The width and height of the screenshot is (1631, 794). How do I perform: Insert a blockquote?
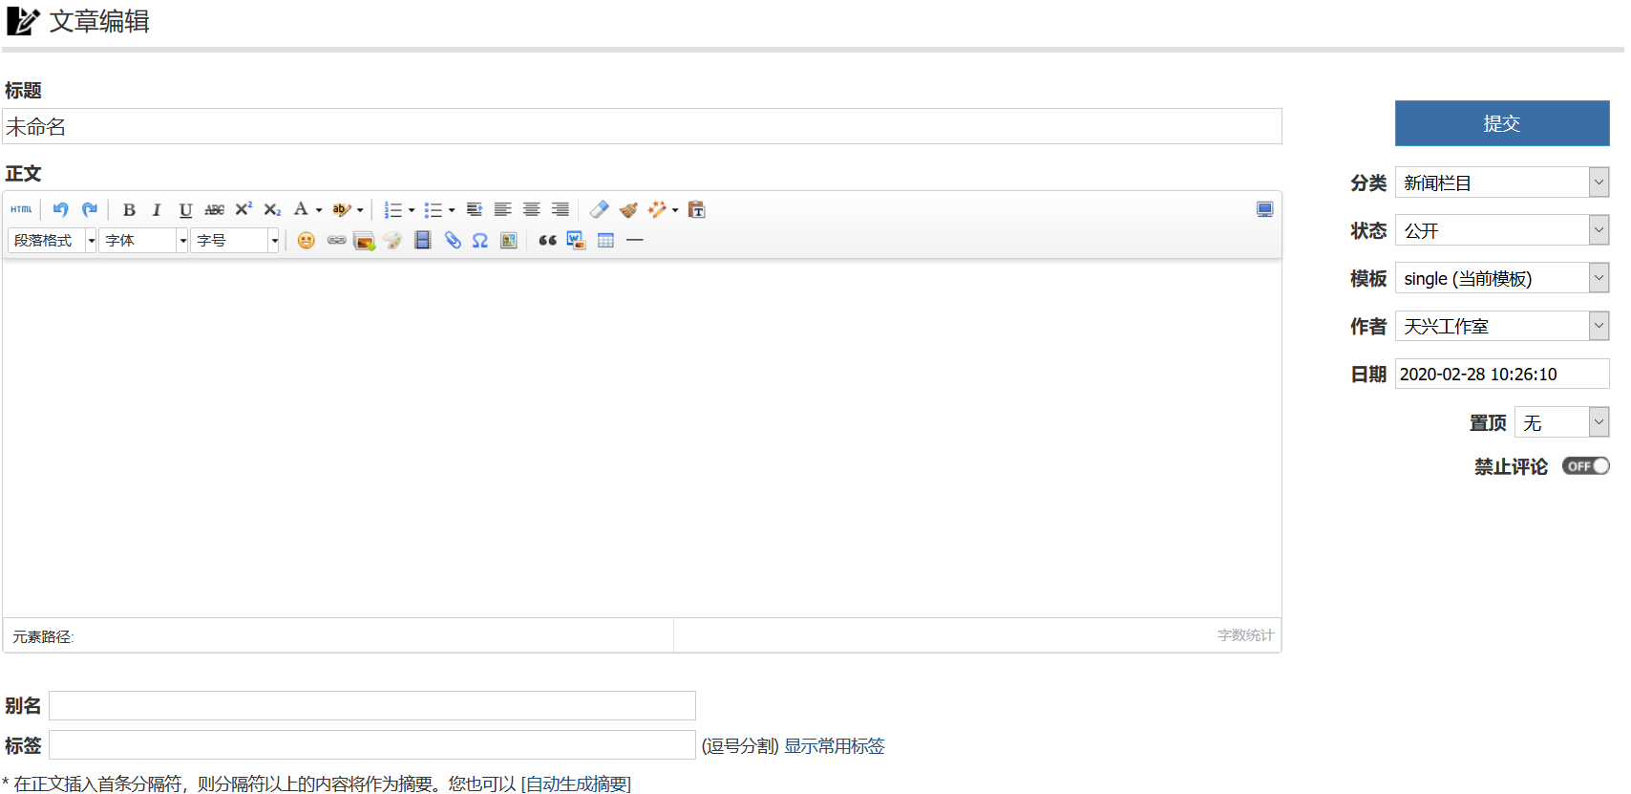point(547,240)
